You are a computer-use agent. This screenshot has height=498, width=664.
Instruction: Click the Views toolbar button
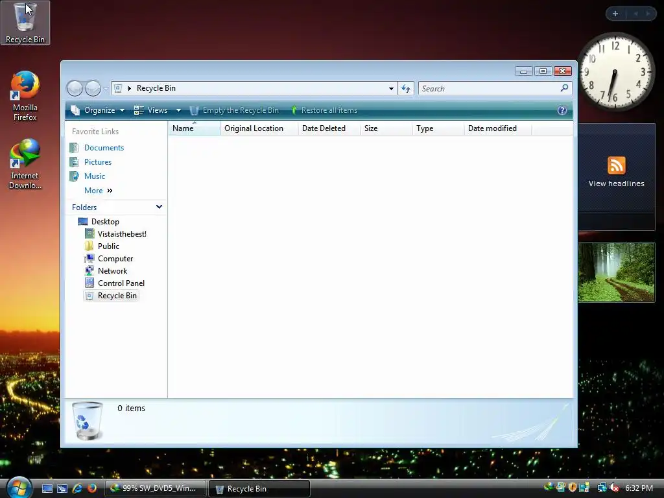pos(151,110)
